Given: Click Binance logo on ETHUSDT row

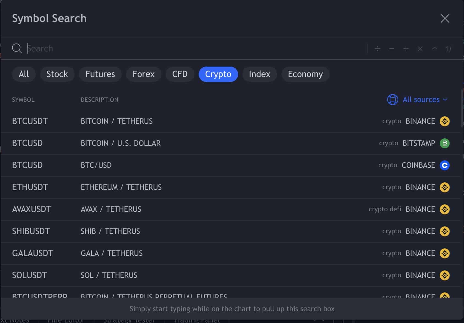Looking at the screenshot, I should tap(444, 187).
